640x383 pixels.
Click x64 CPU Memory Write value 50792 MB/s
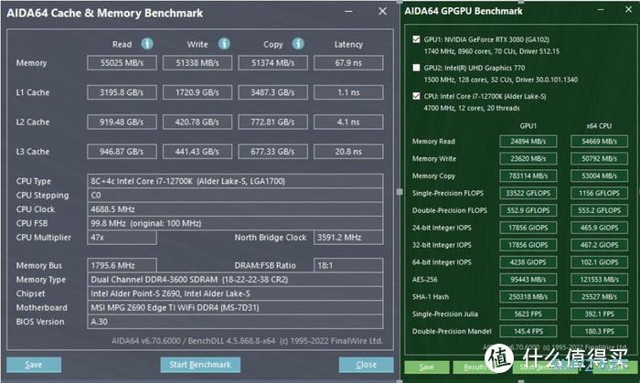point(599,159)
